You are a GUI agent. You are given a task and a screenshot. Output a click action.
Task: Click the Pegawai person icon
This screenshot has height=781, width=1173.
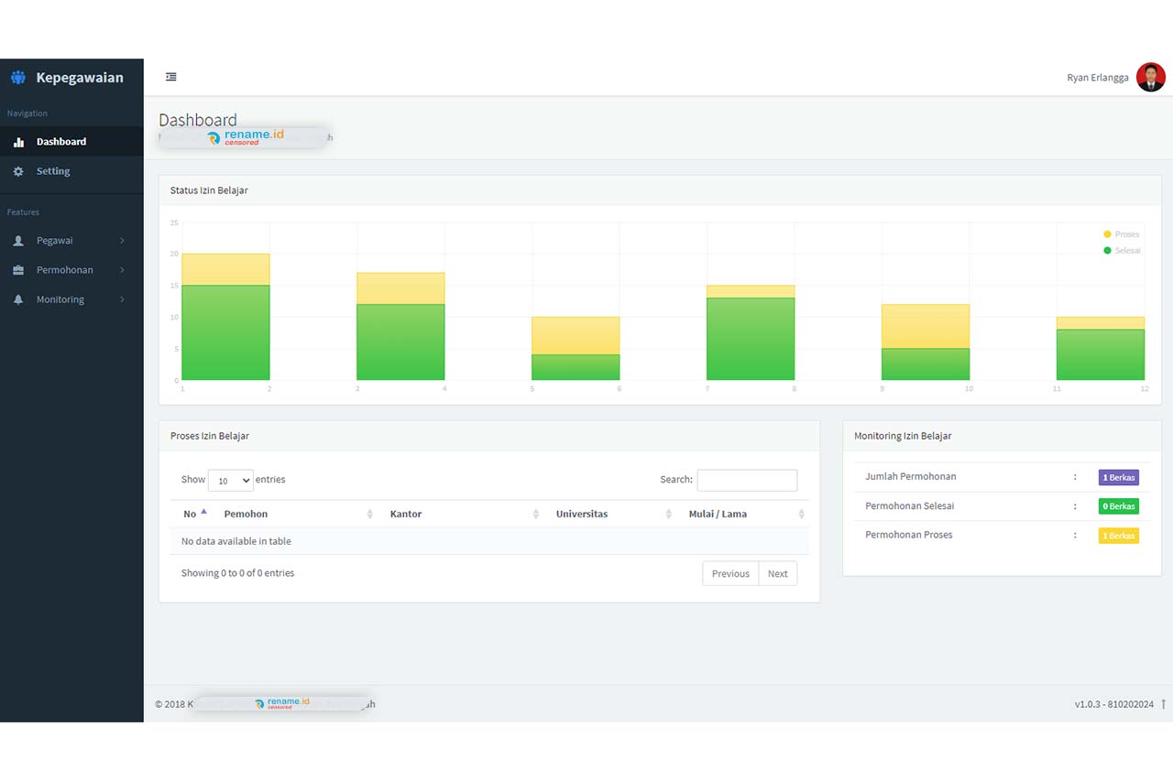(x=18, y=241)
